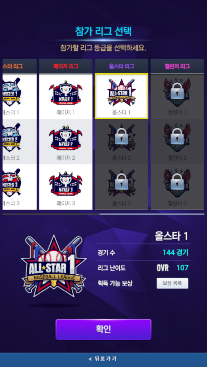
Task: Tap the locked 챌린저 2 padlock
Action: 177,136
